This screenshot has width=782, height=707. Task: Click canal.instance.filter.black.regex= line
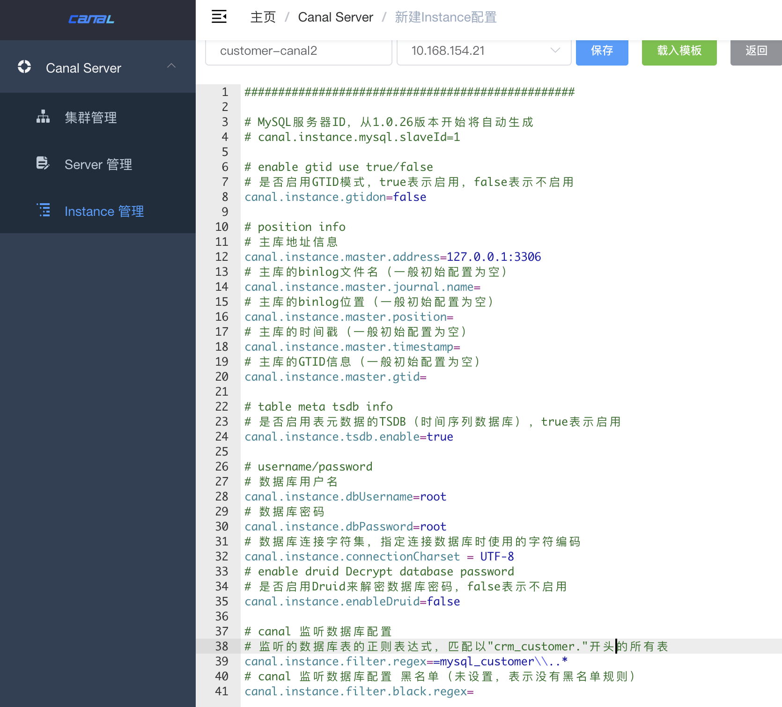(359, 691)
